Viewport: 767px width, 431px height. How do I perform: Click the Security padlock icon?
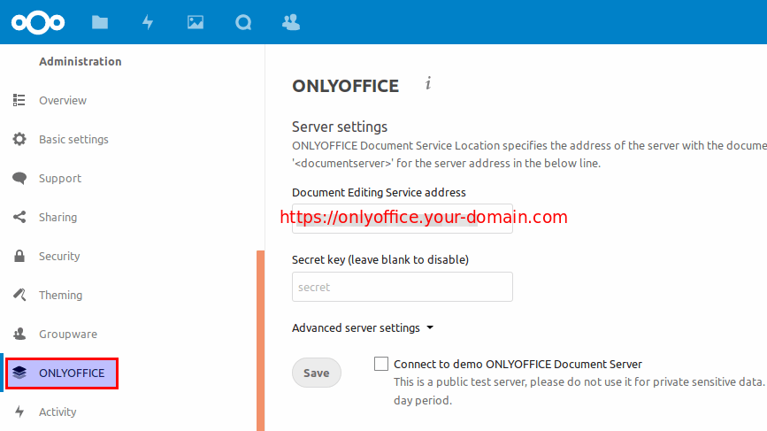19,257
